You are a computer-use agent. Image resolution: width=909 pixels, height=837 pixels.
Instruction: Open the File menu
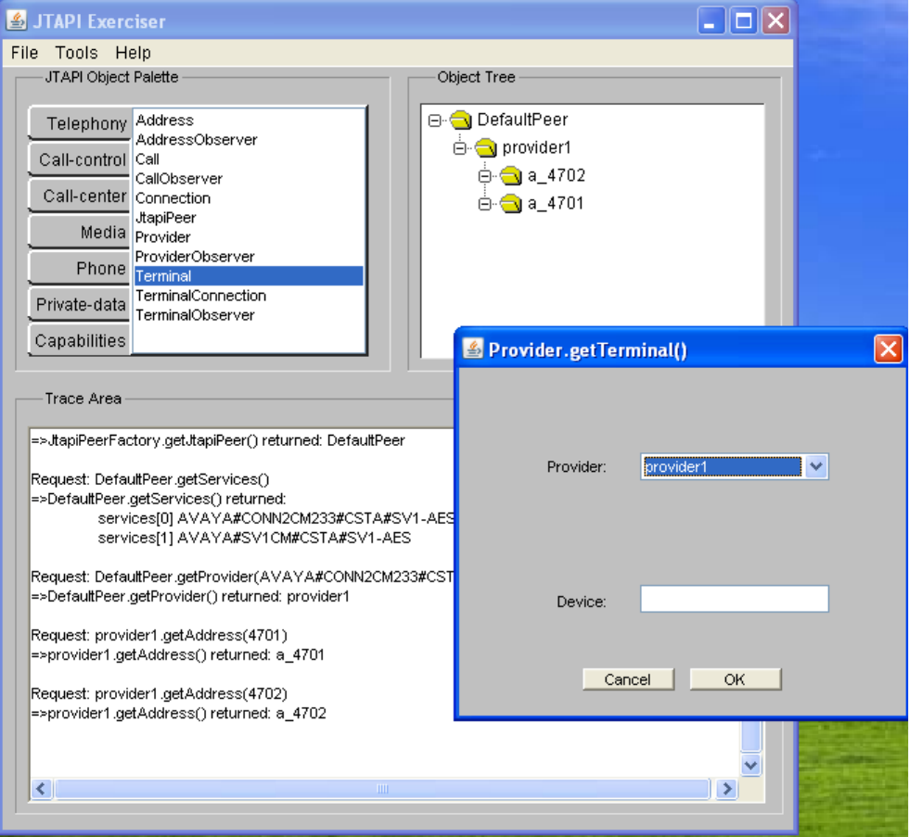click(24, 53)
